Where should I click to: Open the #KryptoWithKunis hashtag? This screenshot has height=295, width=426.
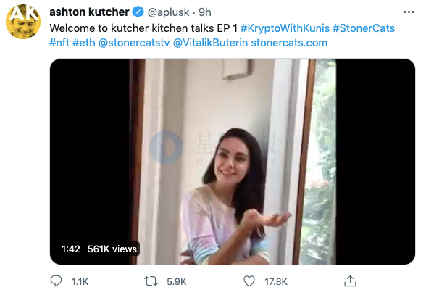point(285,28)
